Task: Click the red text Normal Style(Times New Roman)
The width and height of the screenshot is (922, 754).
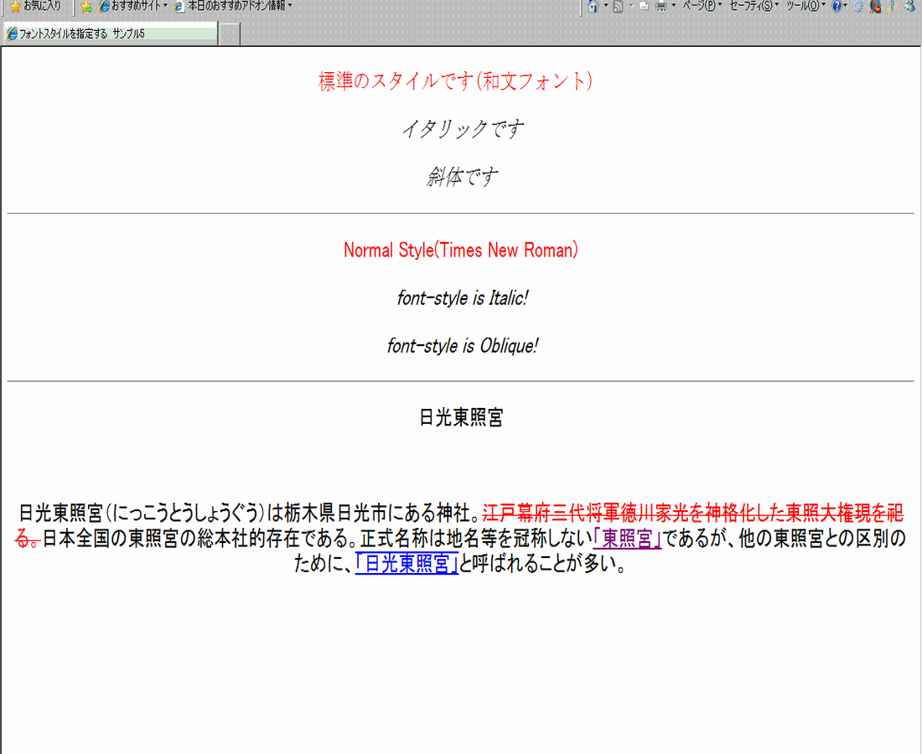Action: point(461,250)
